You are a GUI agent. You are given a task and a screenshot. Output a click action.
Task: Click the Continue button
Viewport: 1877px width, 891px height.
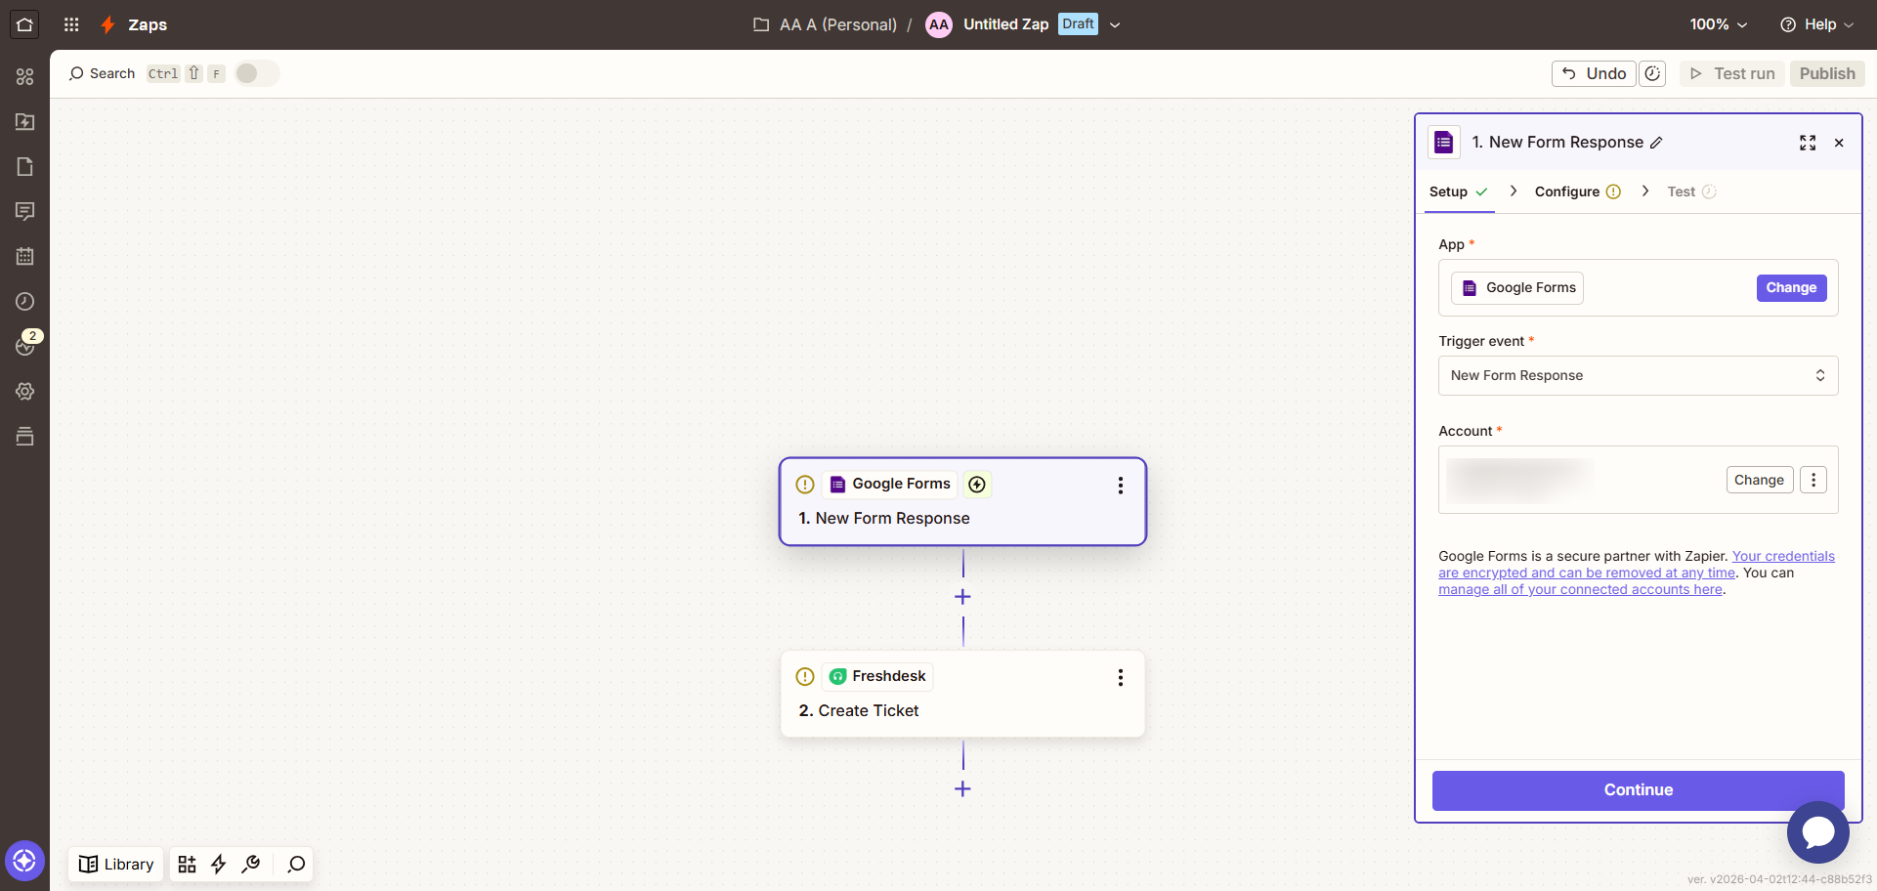[x=1638, y=790]
